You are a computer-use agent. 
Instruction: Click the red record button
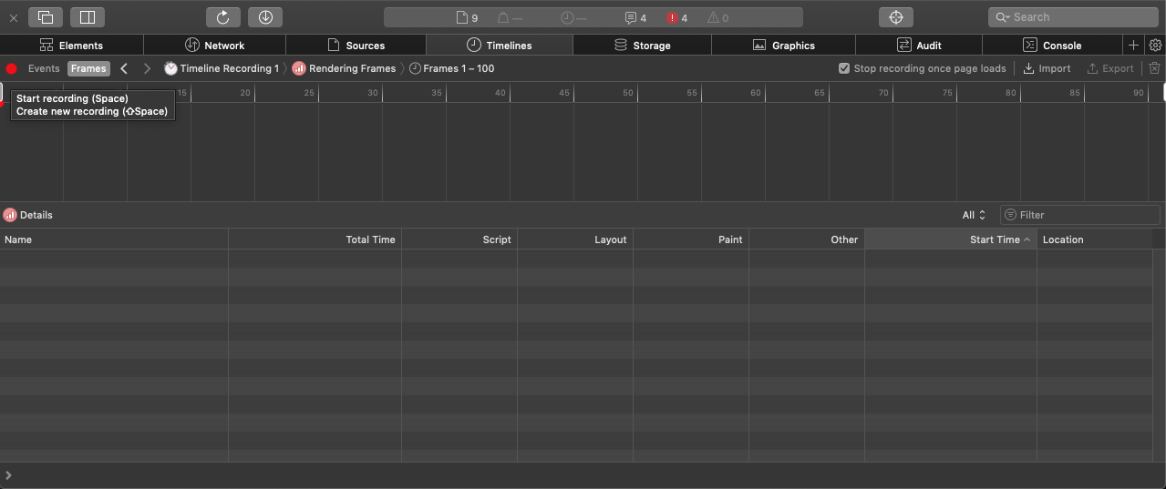(x=11, y=68)
